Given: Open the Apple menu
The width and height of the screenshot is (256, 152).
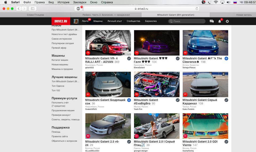Looking at the screenshot, I should tap(6, 2).
